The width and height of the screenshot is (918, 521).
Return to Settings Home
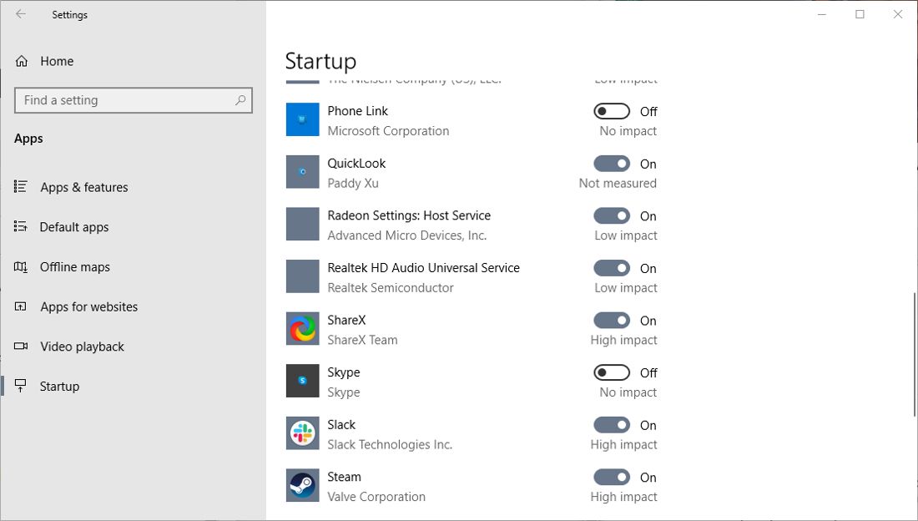point(56,61)
